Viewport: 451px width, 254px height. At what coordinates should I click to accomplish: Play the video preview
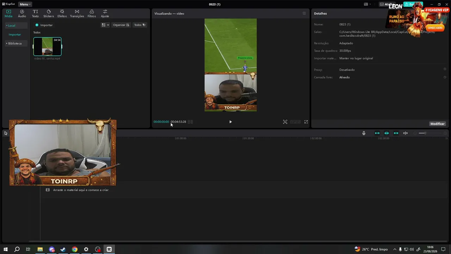[230, 122]
